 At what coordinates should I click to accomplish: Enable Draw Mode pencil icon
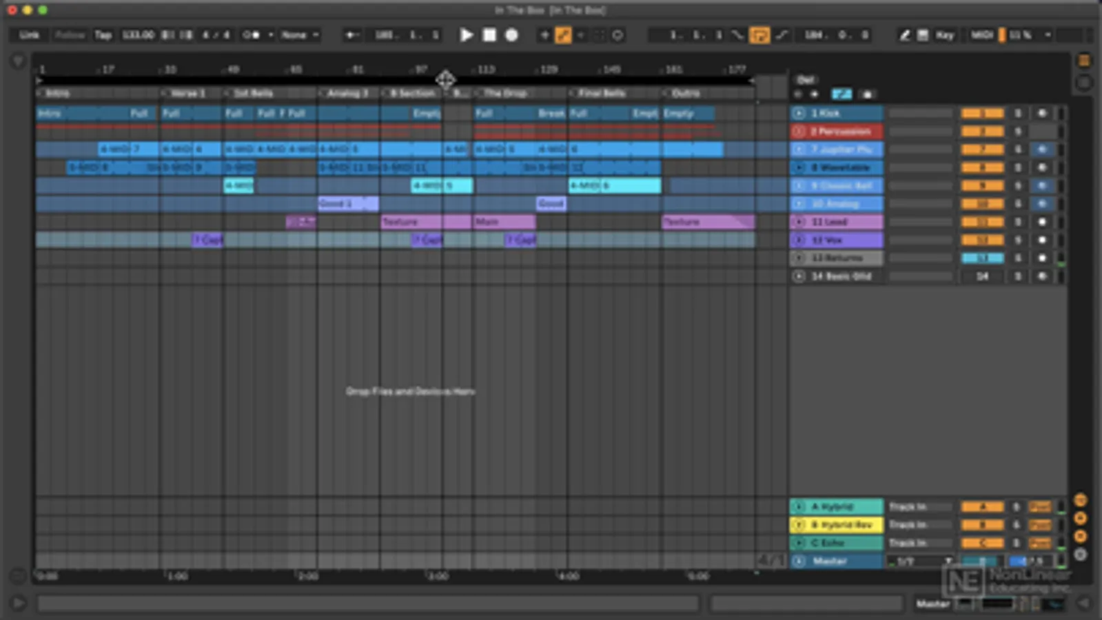[904, 35]
